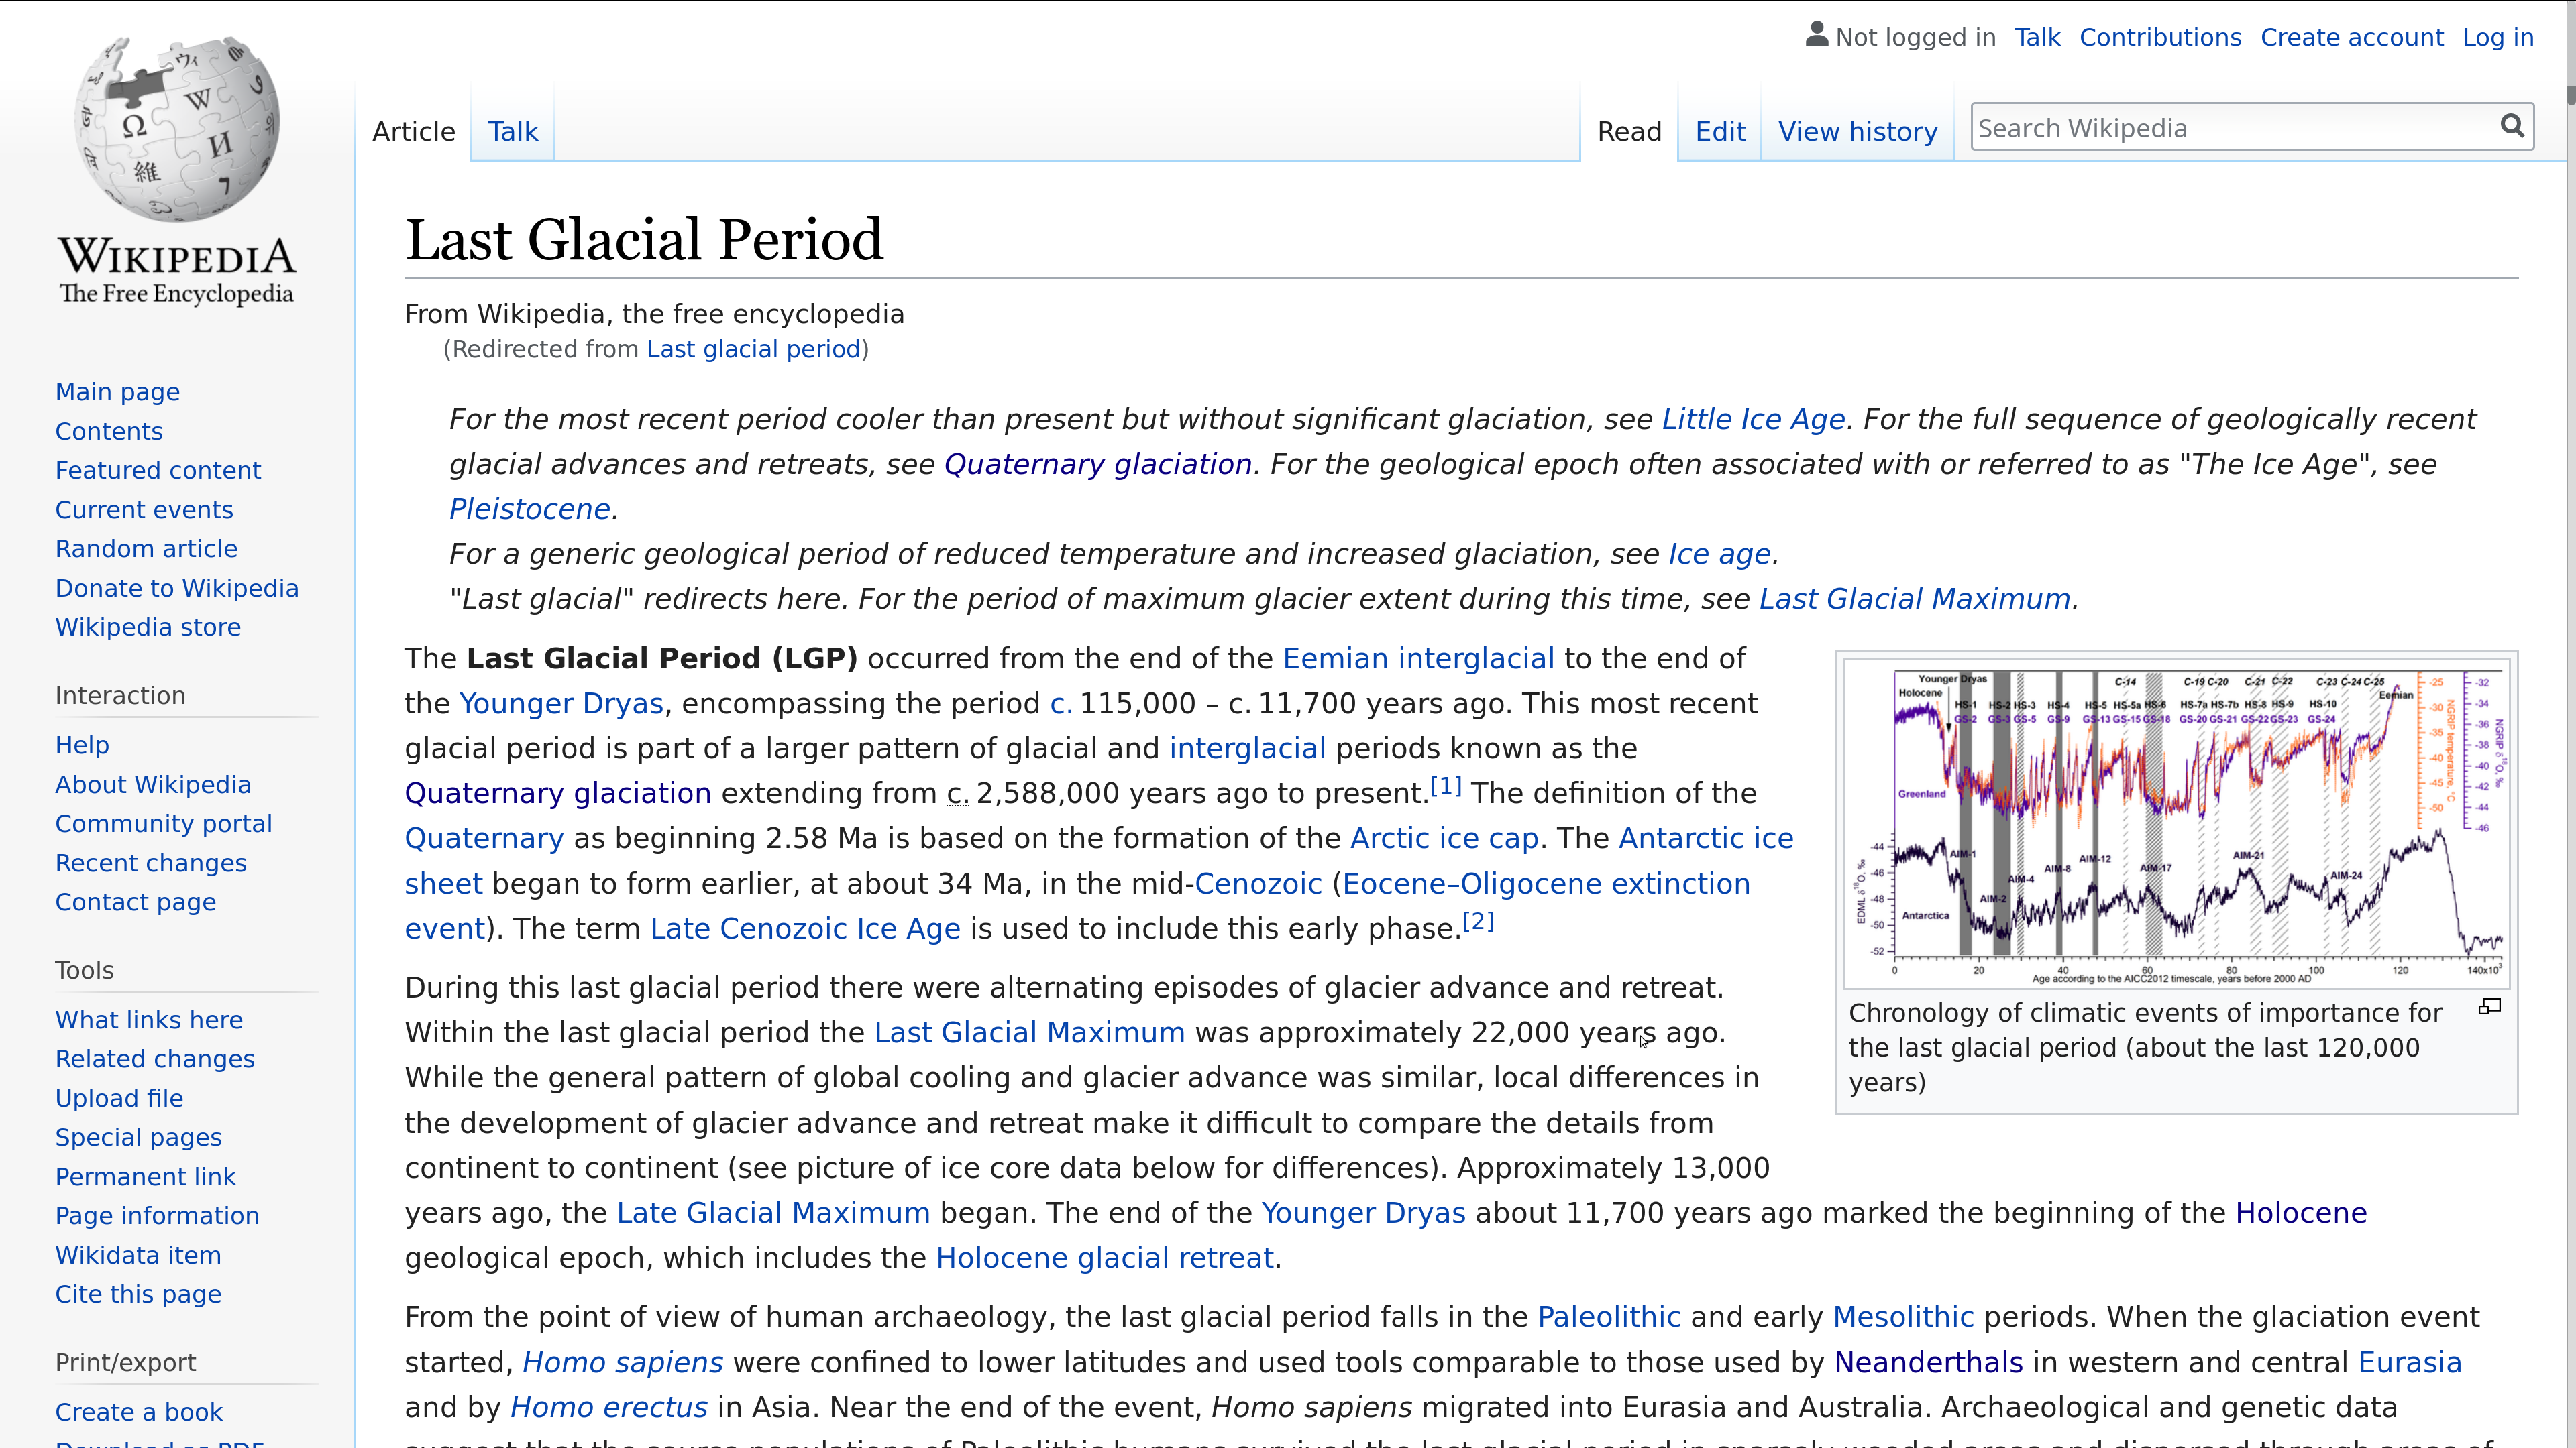
Task: Click the search magnifying glass icon
Action: (2512, 127)
